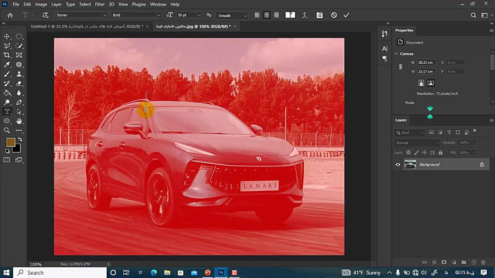
Task: Cancel current text edits
Action: [x=334, y=15]
